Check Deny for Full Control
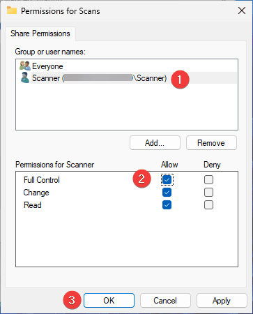The height and width of the screenshot is (314, 253). pyautogui.click(x=208, y=179)
